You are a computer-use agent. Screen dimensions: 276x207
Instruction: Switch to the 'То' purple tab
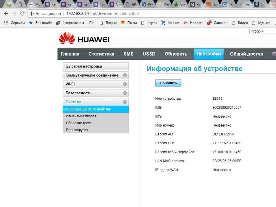(x=99, y=4)
